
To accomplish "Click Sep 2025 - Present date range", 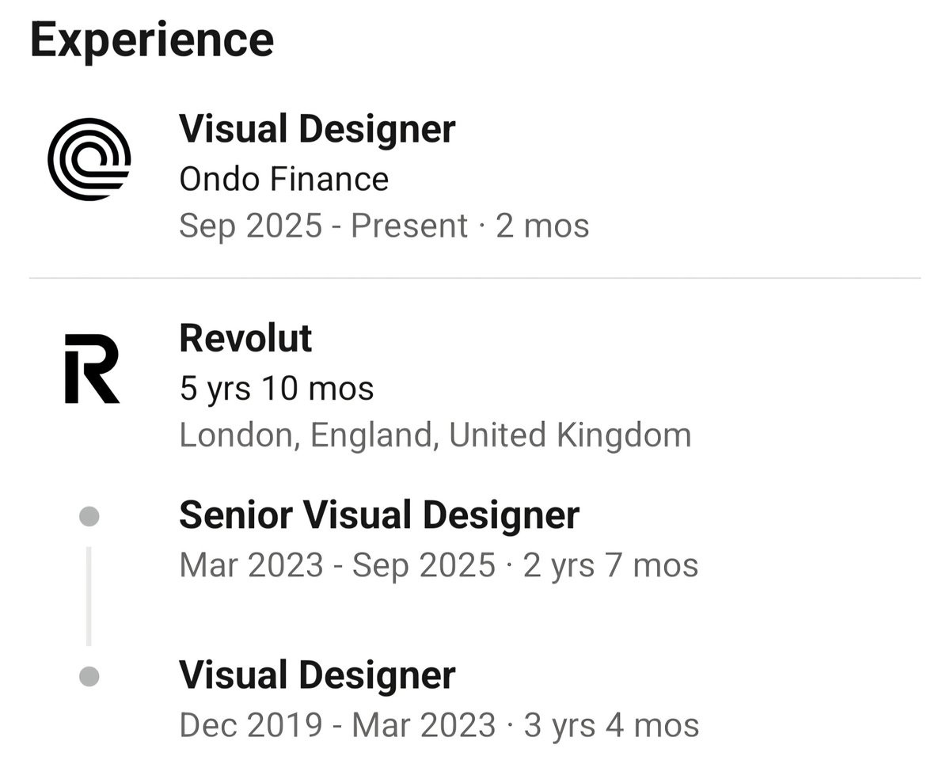I will click(x=323, y=226).
